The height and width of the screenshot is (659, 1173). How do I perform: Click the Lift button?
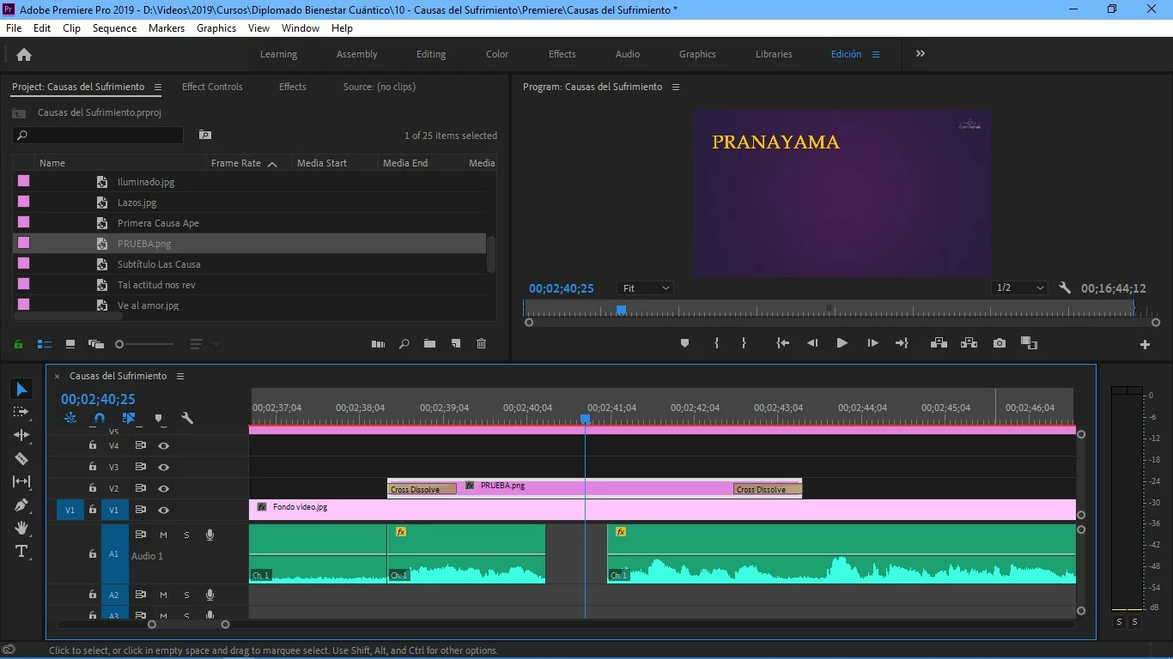pos(939,343)
